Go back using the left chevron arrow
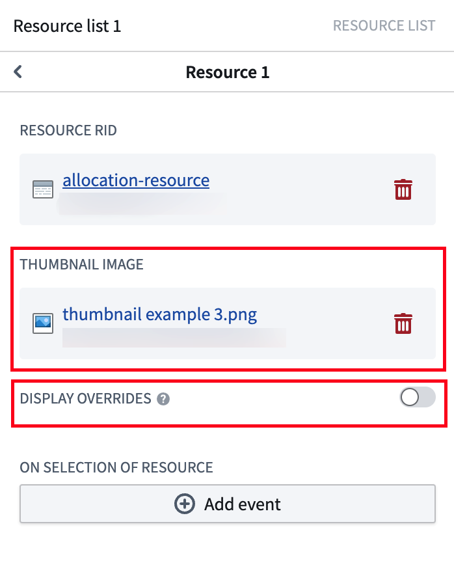The image size is (454, 561). click(18, 72)
